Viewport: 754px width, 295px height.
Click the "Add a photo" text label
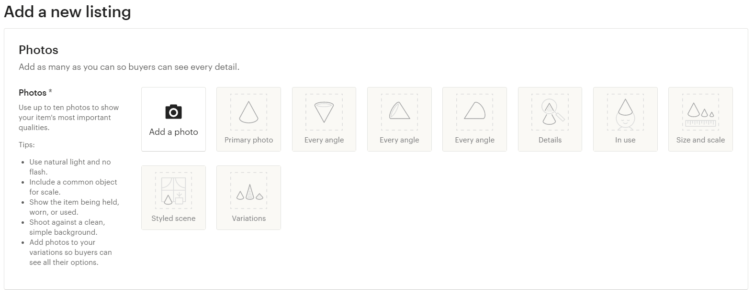pyautogui.click(x=173, y=132)
